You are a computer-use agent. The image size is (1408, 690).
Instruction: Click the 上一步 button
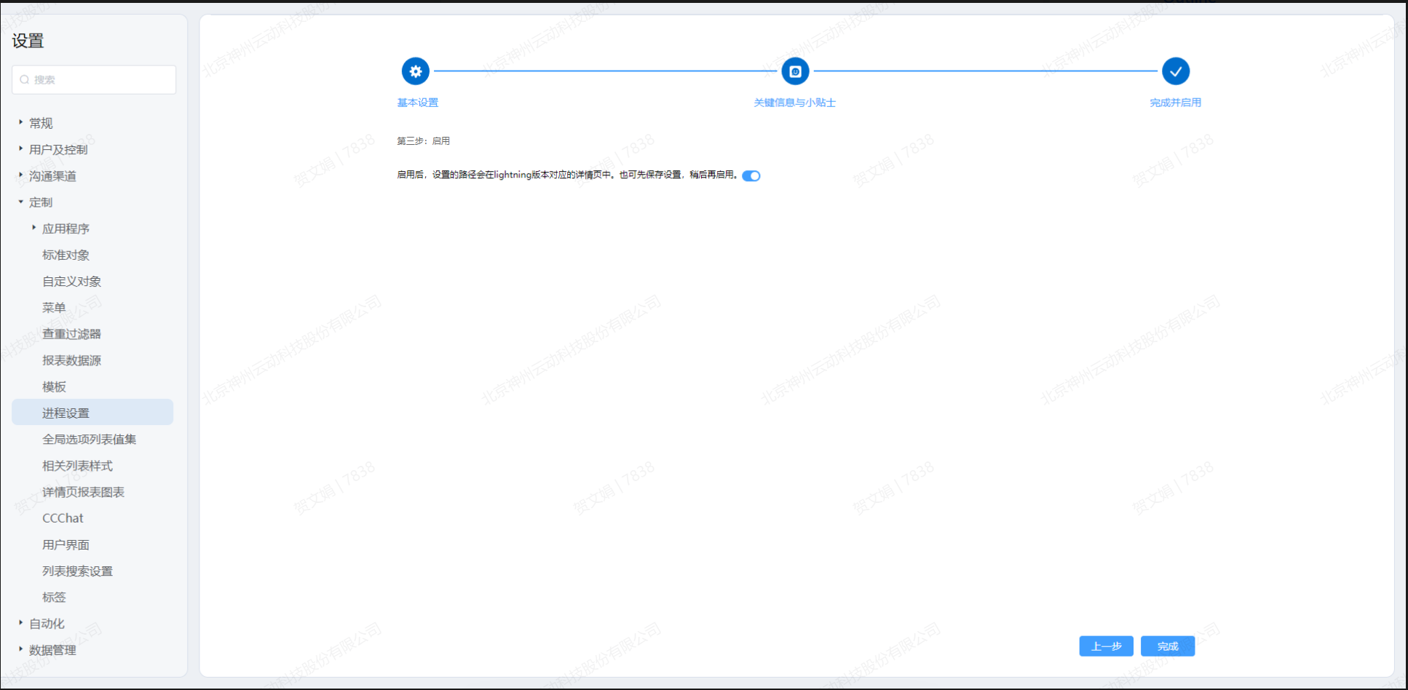click(1106, 646)
